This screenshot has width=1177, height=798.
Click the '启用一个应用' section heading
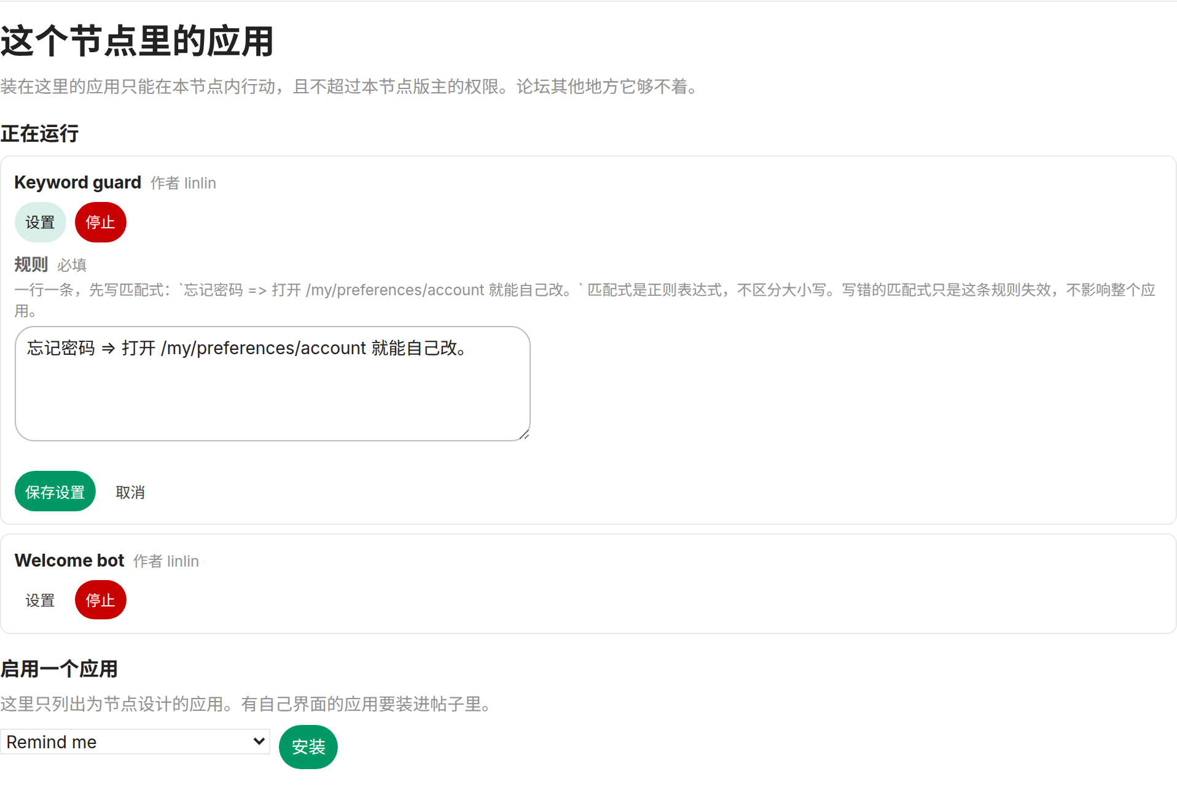(59, 668)
